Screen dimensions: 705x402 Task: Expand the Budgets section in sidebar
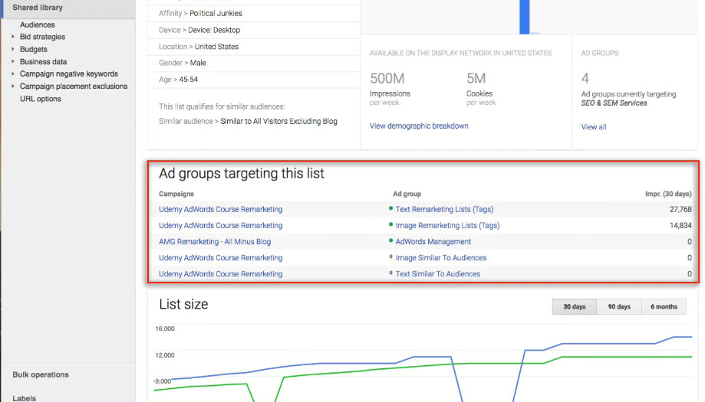coord(13,49)
